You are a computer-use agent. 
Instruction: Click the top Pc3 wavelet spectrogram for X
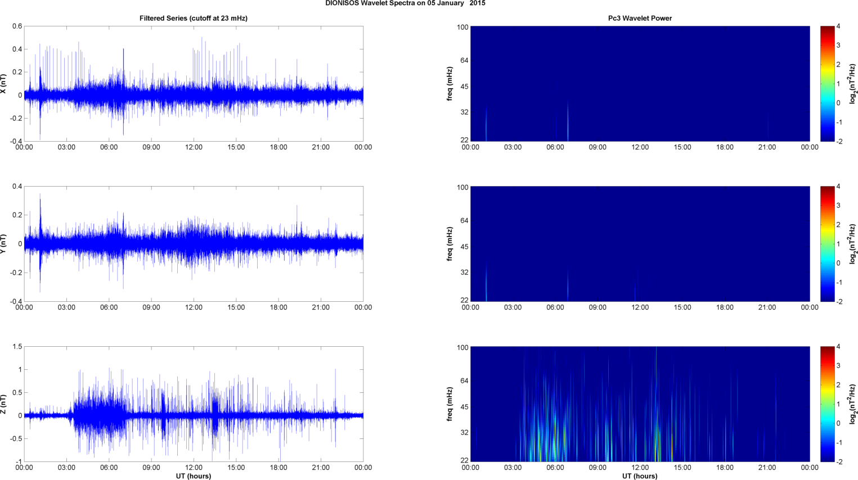[640, 84]
